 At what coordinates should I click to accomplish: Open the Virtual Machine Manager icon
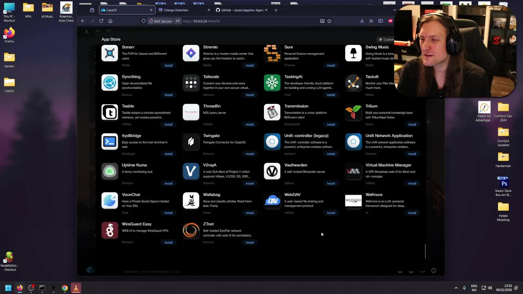coord(353,171)
